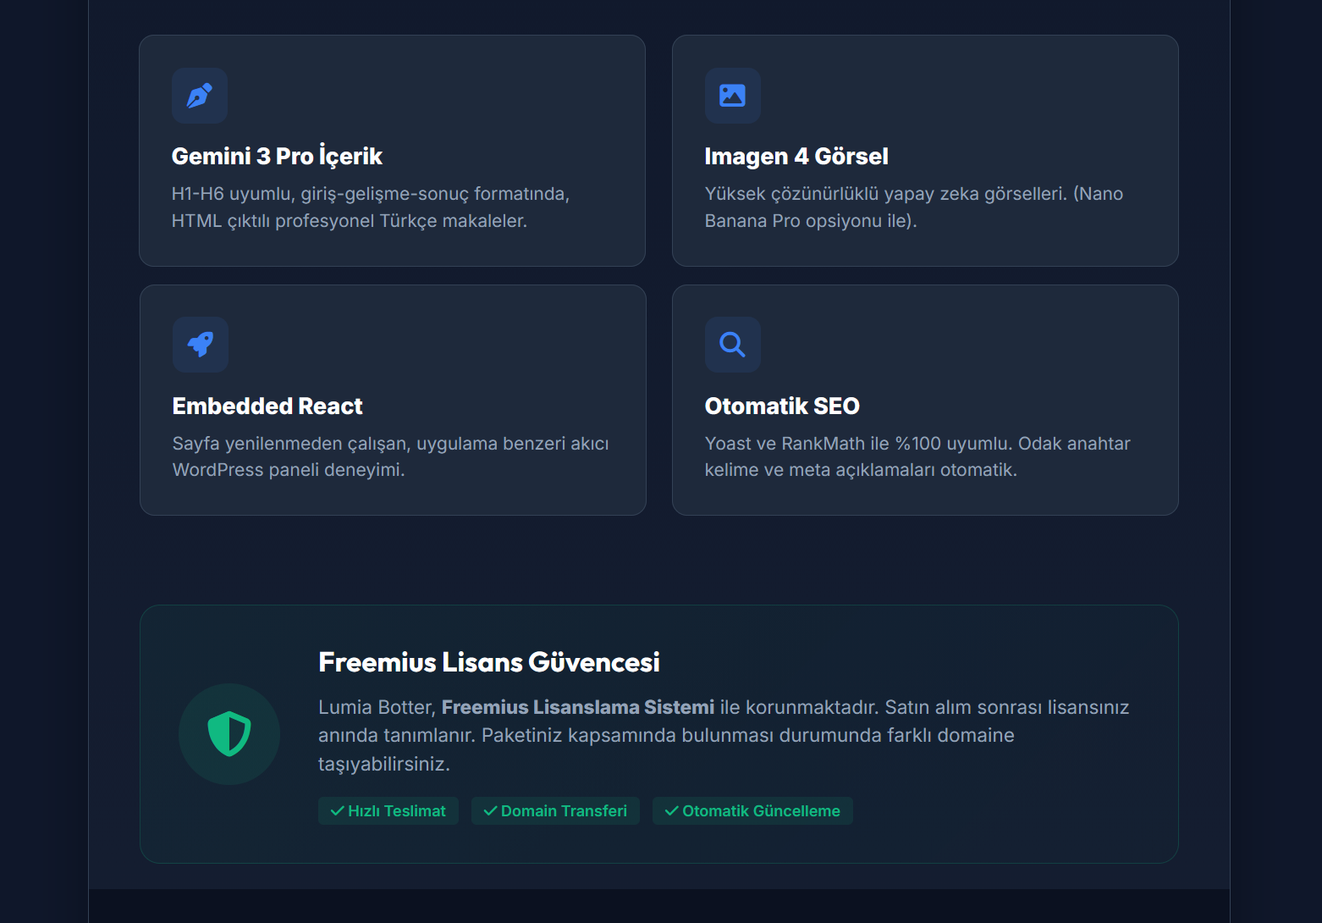Screen dimensions: 1322x923
Task: Click the Yoast ve RankMath description text
Action: (x=917, y=456)
